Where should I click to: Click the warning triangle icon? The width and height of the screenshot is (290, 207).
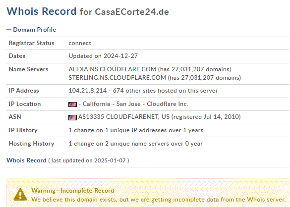[20, 195]
